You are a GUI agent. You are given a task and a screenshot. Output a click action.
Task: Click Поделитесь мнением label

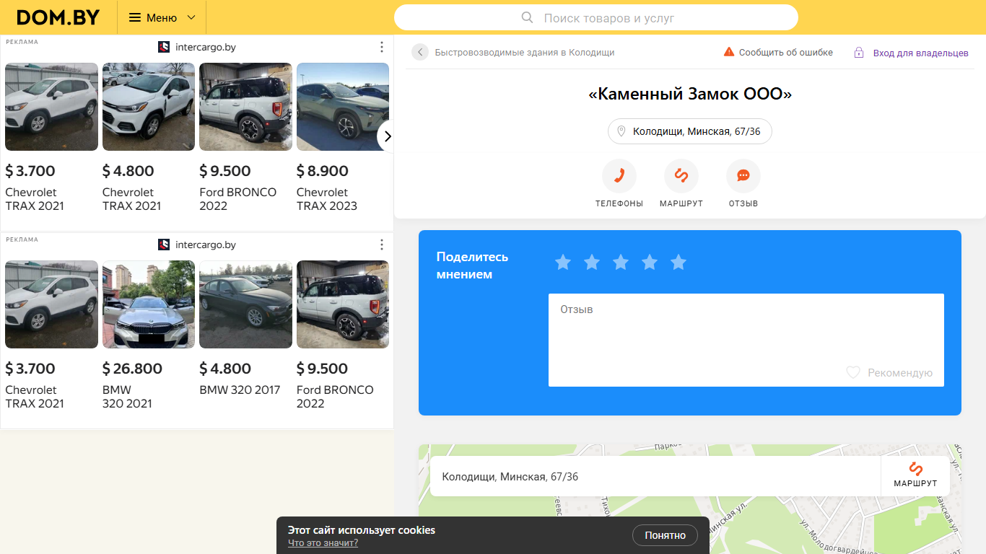tap(473, 265)
